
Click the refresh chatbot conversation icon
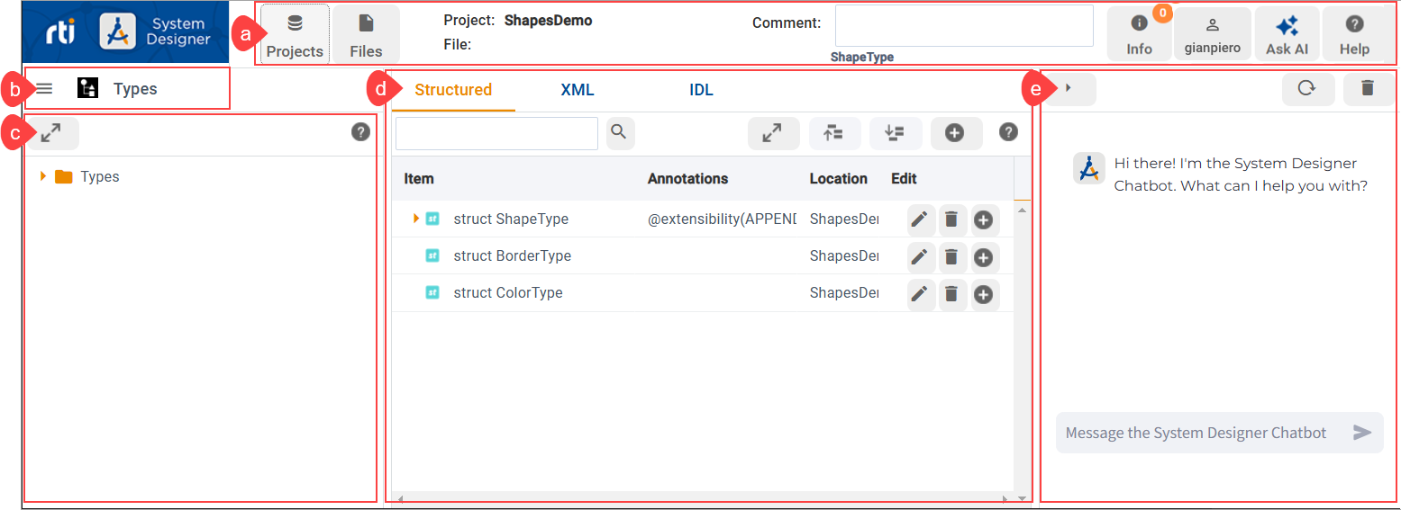1305,89
